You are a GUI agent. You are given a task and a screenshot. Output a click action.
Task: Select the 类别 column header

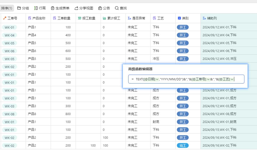[188, 18]
